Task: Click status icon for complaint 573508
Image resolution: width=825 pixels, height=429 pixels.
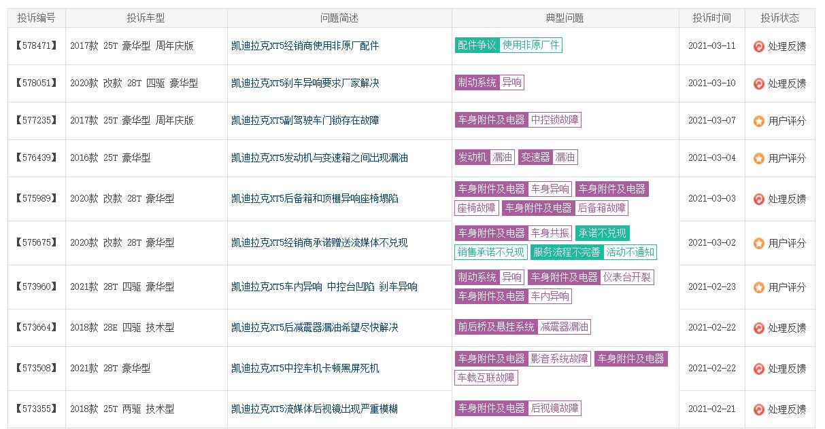Action: click(x=759, y=369)
